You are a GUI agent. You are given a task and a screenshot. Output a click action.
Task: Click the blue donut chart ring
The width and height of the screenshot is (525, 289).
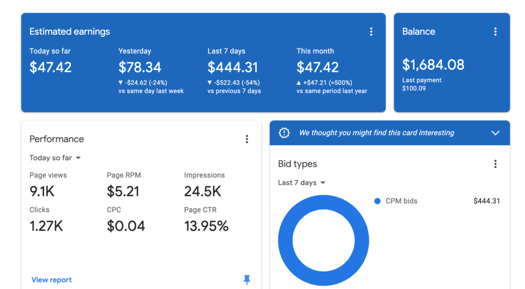tap(286, 240)
